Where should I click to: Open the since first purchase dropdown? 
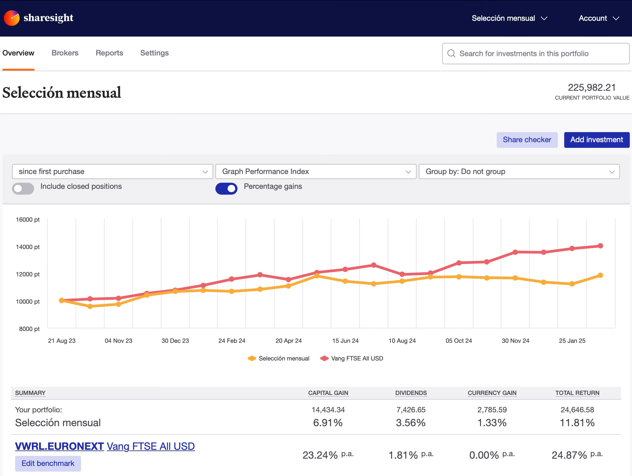(112, 171)
